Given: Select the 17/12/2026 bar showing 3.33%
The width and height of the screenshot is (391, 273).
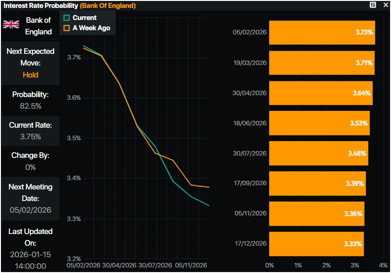Looking at the screenshot, I should pos(316,244).
